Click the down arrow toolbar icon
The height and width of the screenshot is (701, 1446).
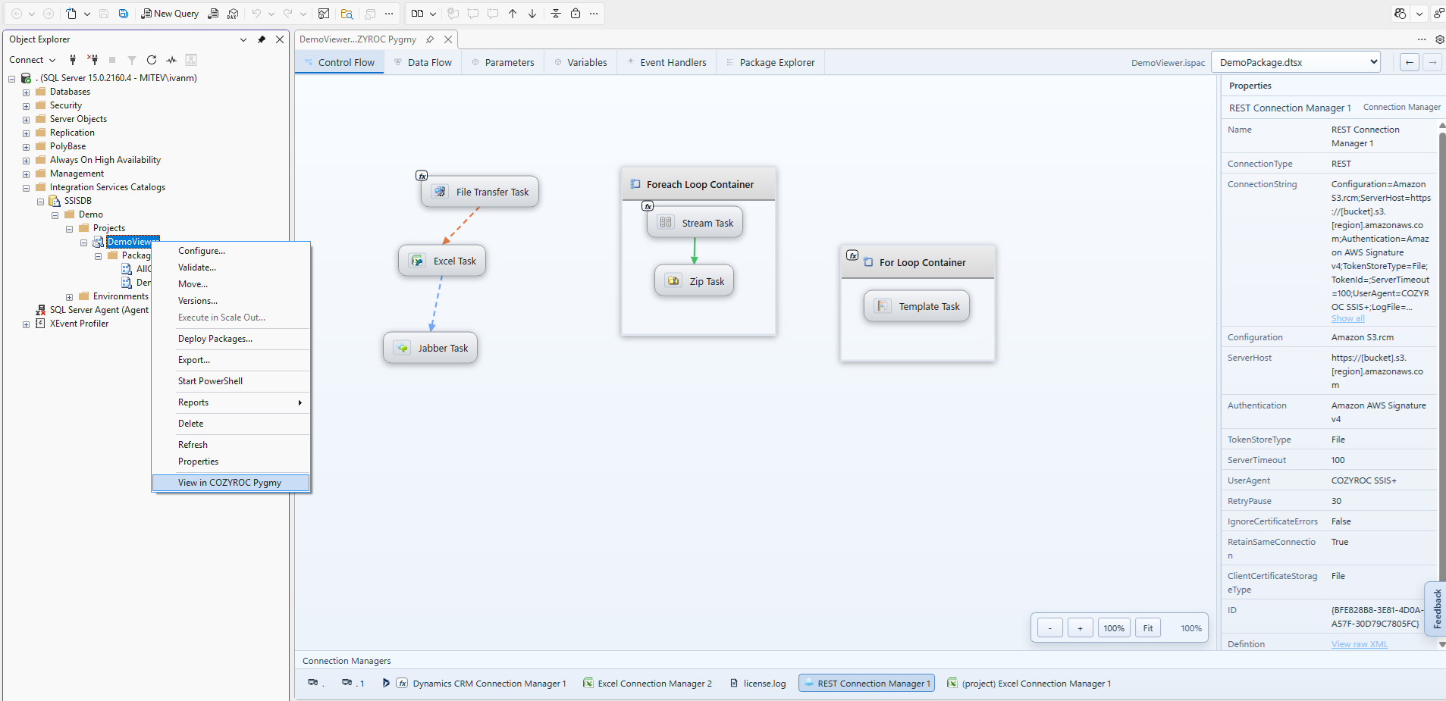[532, 14]
